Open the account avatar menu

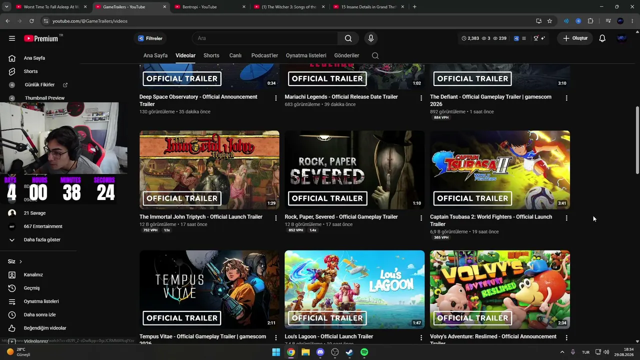pos(622,38)
